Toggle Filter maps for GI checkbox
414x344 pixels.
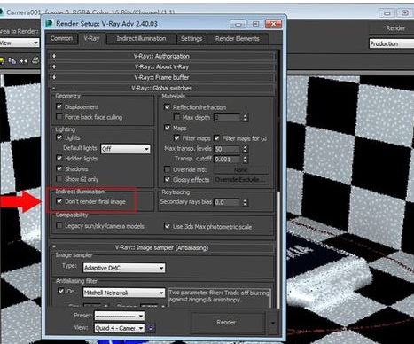[x=217, y=138]
